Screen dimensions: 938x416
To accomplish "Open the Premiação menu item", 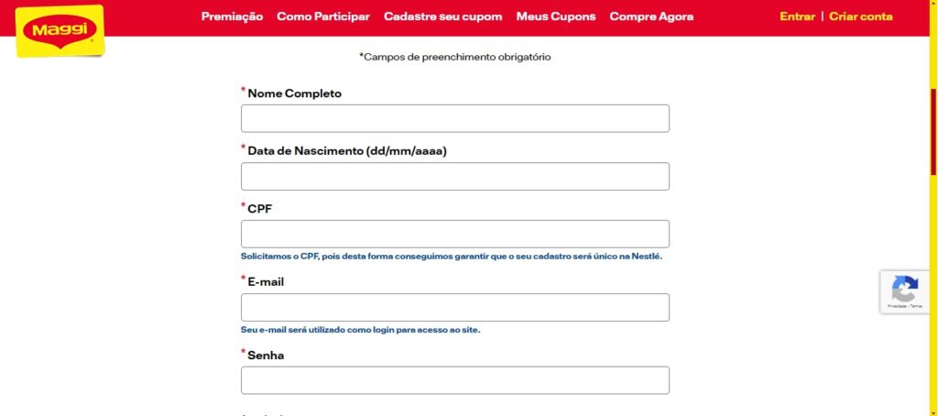I will [x=232, y=16].
